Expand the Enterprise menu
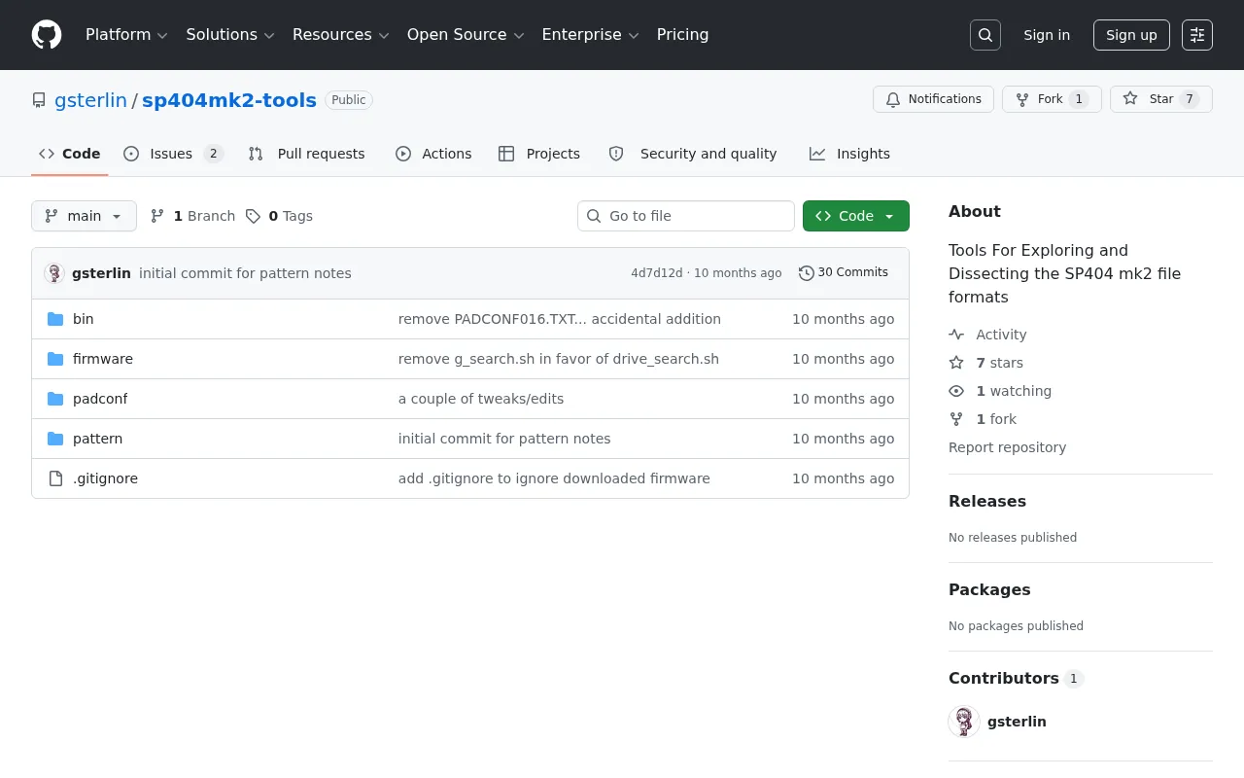This screenshot has height=778, width=1244. (x=590, y=35)
